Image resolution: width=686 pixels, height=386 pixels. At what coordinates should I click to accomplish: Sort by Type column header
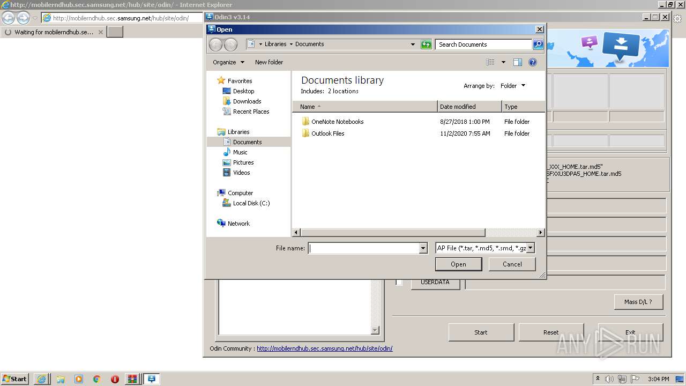click(x=523, y=107)
